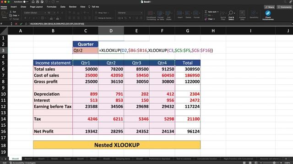Click the Net Profit label cell

tap(53, 132)
